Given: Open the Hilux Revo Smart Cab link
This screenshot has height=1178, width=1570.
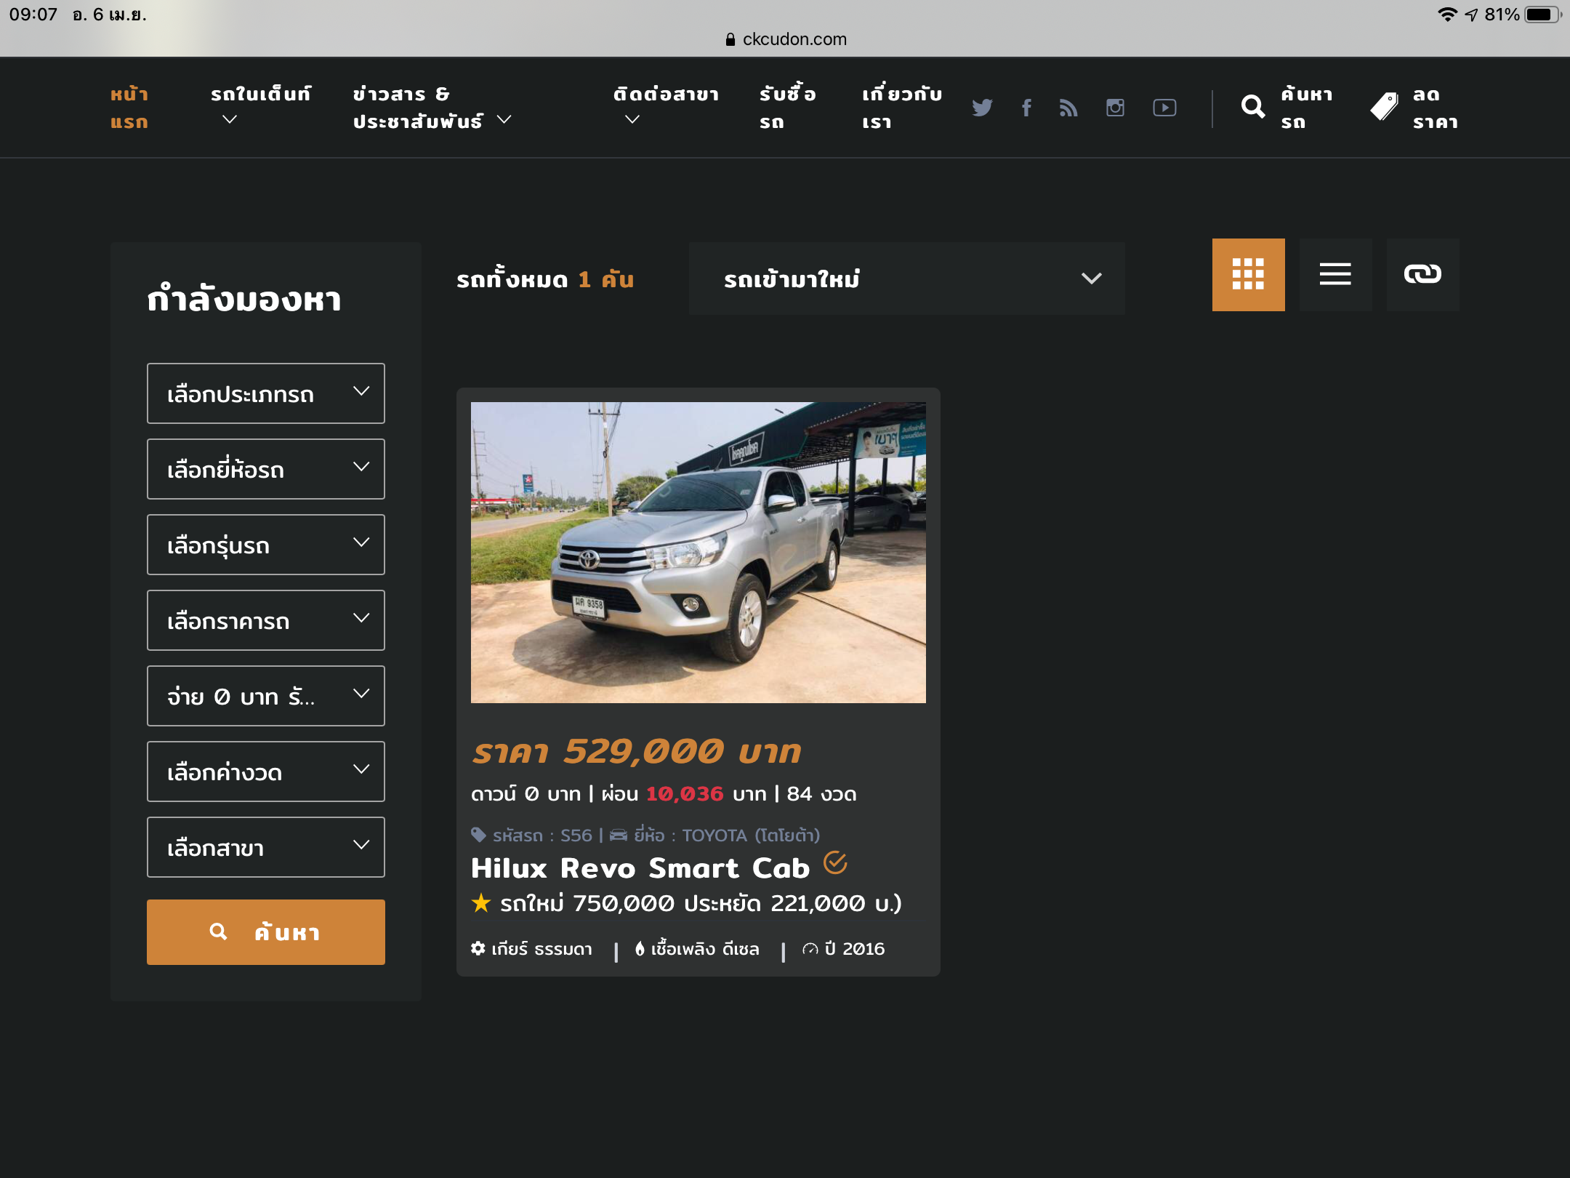Looking at the screenshot, I should point(640,868).
